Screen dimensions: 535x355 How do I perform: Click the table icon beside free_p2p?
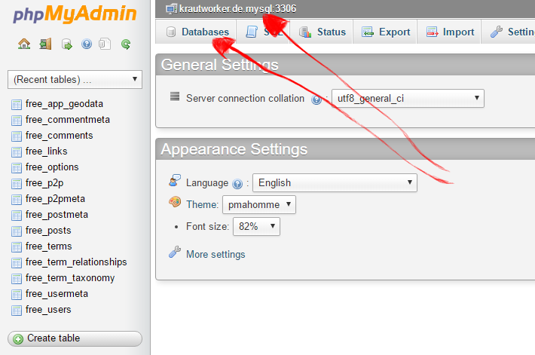(x=17, y=184)
